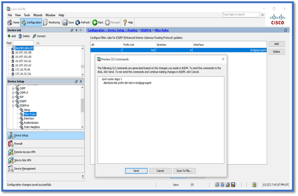298x196 pixels.
Task: Click the topic search field
Action: (241, 15)
